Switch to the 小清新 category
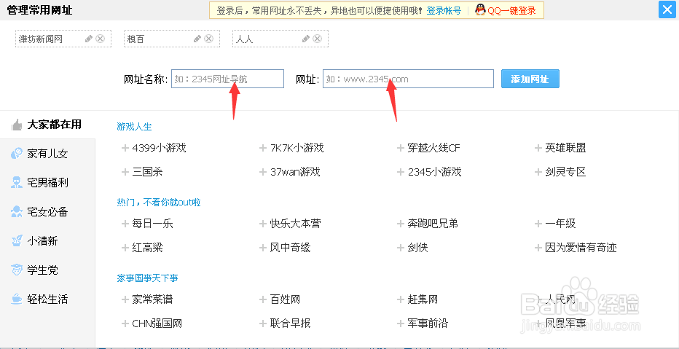This screenshot has height=349, width=679. point(47,240)
